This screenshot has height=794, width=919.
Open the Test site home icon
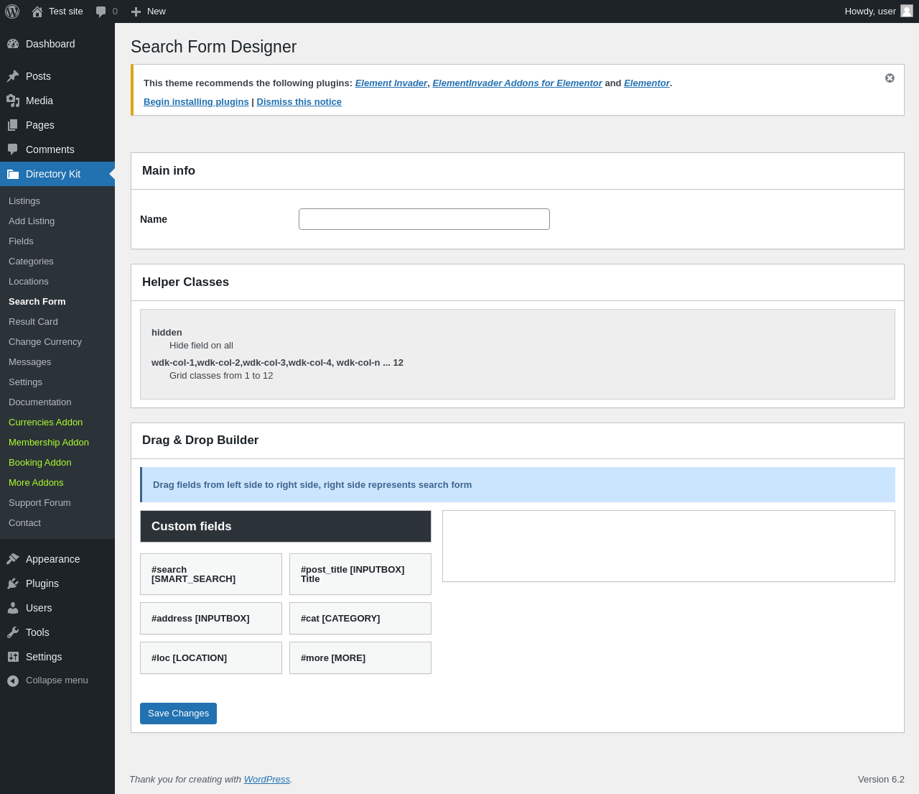coord(37,11)
